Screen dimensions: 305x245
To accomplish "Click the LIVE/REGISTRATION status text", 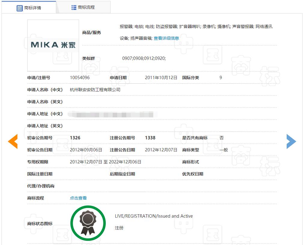I will pos(154,216).
